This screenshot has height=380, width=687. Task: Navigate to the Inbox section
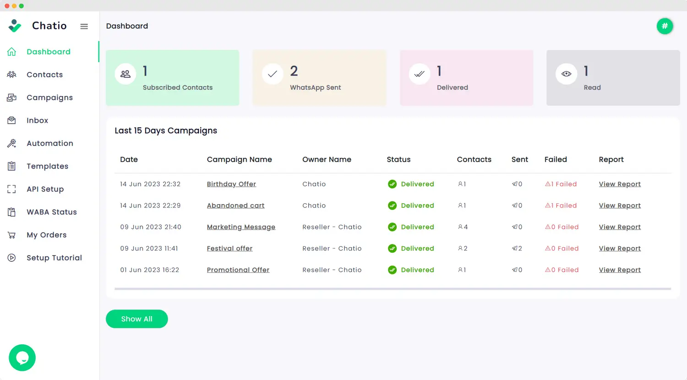[x=37, y=120]
